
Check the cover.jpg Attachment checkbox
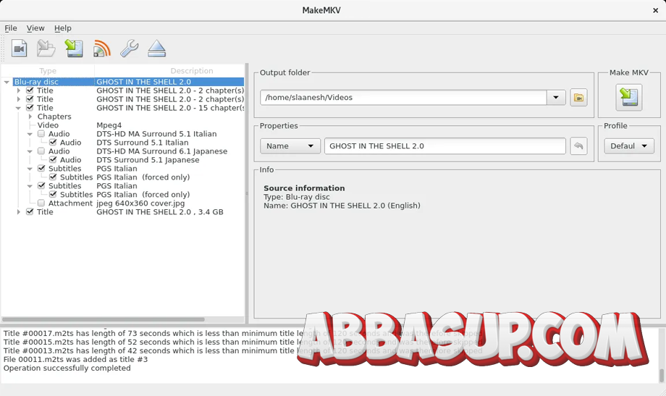click(x=41, y=203)
